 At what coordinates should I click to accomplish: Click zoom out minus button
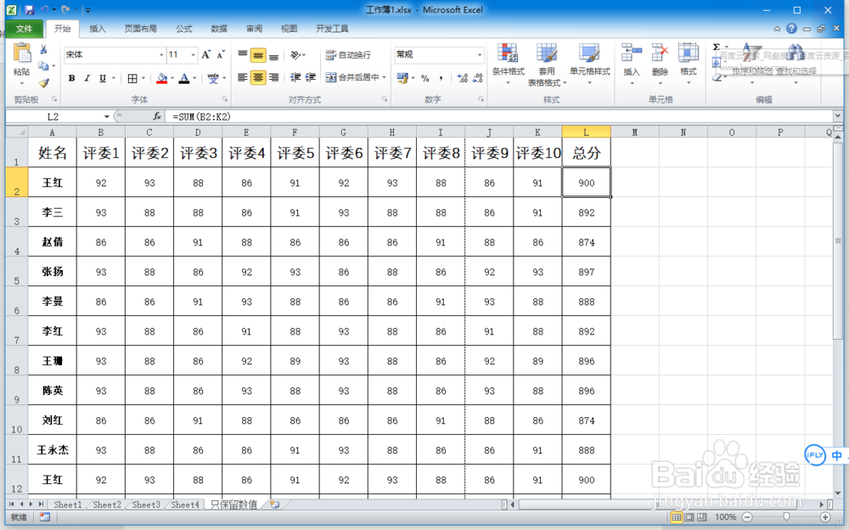[747, 517]
